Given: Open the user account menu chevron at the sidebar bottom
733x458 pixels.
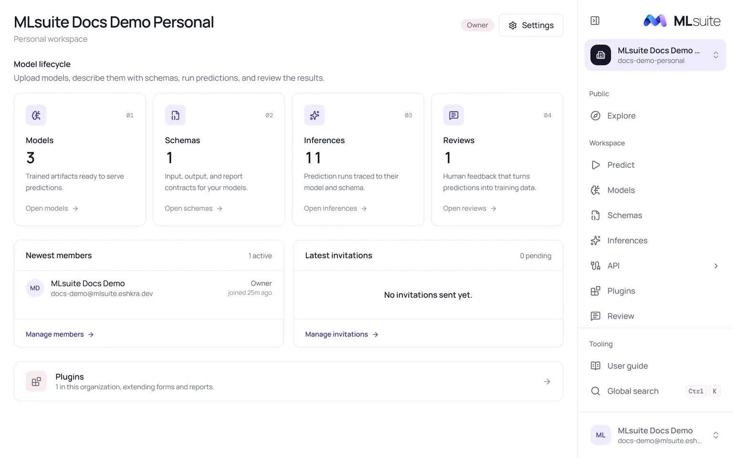Looking at the screenshot, I should pos(716,435).
